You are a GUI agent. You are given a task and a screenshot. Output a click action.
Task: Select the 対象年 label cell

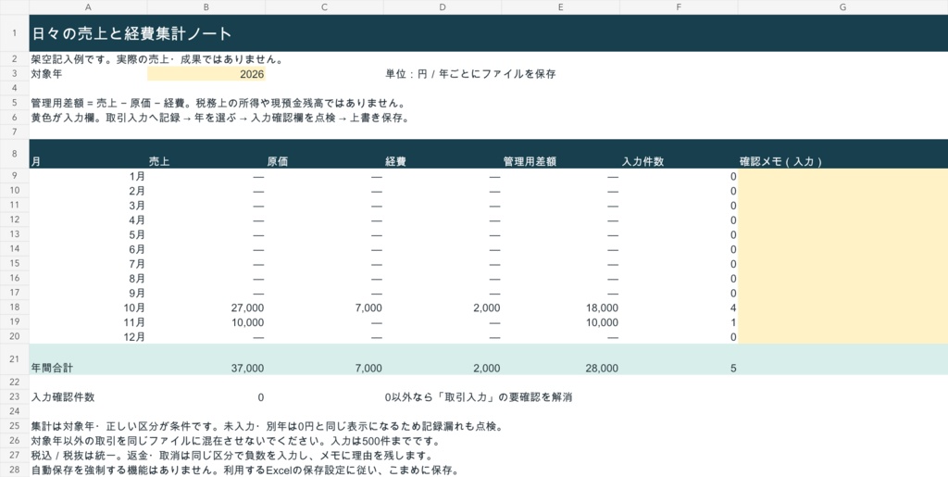click(x=88, y=74)
